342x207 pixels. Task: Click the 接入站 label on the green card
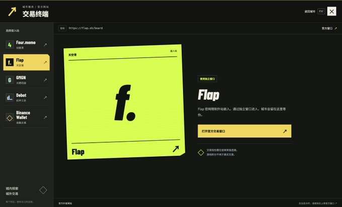coord(174,51)
